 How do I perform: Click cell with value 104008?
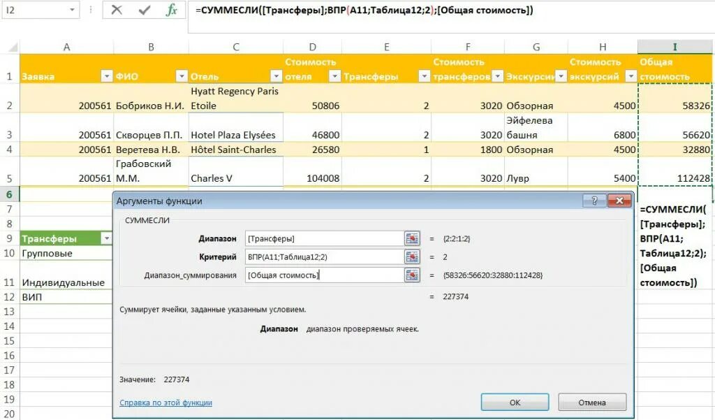[x=312, y=171]
